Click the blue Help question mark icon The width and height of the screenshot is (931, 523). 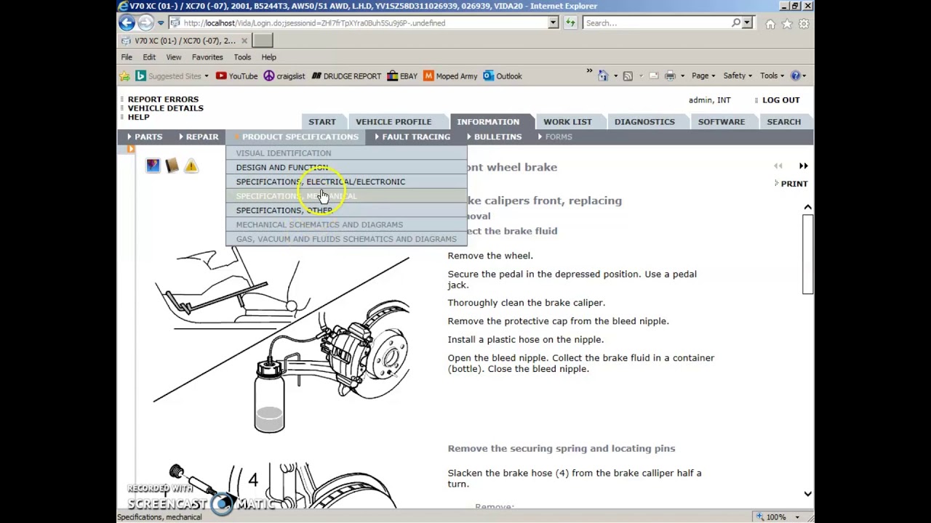pyautogui.click(x=796, y=76)
